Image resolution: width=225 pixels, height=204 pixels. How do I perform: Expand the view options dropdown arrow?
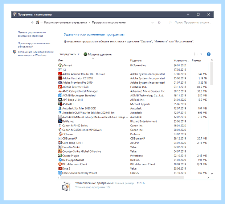tap(201, 54)
